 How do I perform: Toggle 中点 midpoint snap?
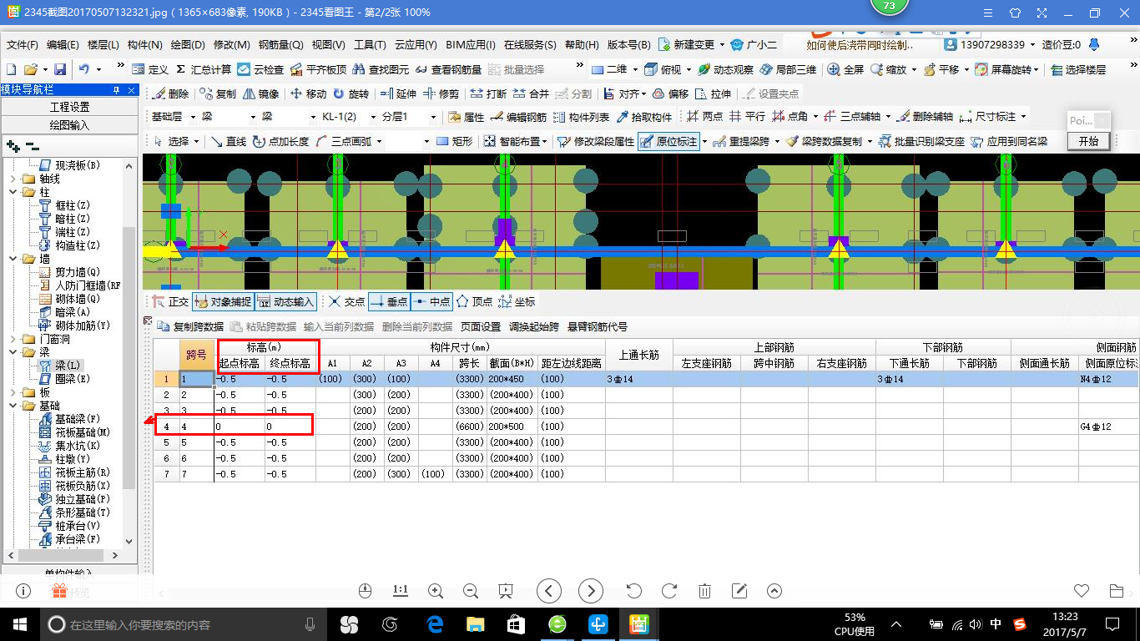point(431,301)
